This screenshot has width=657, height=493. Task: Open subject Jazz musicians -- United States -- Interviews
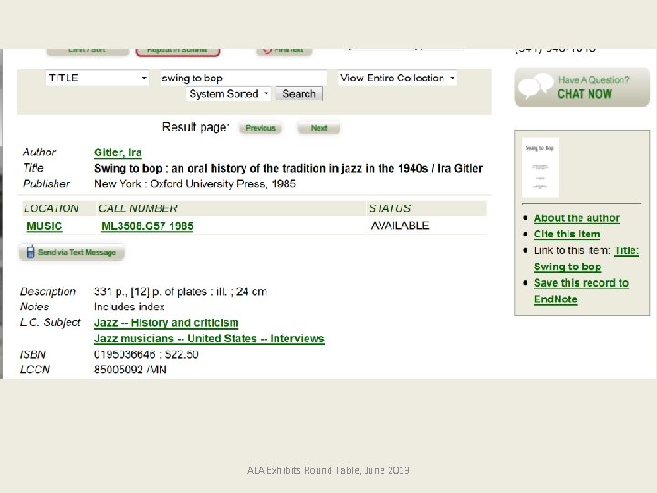pyautogui.click(x=209, y=339)
